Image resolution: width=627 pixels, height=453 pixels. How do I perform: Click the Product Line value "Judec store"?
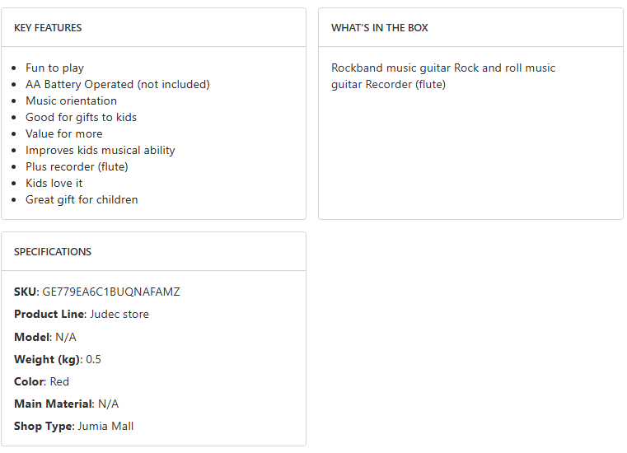(x=119, y=314)
